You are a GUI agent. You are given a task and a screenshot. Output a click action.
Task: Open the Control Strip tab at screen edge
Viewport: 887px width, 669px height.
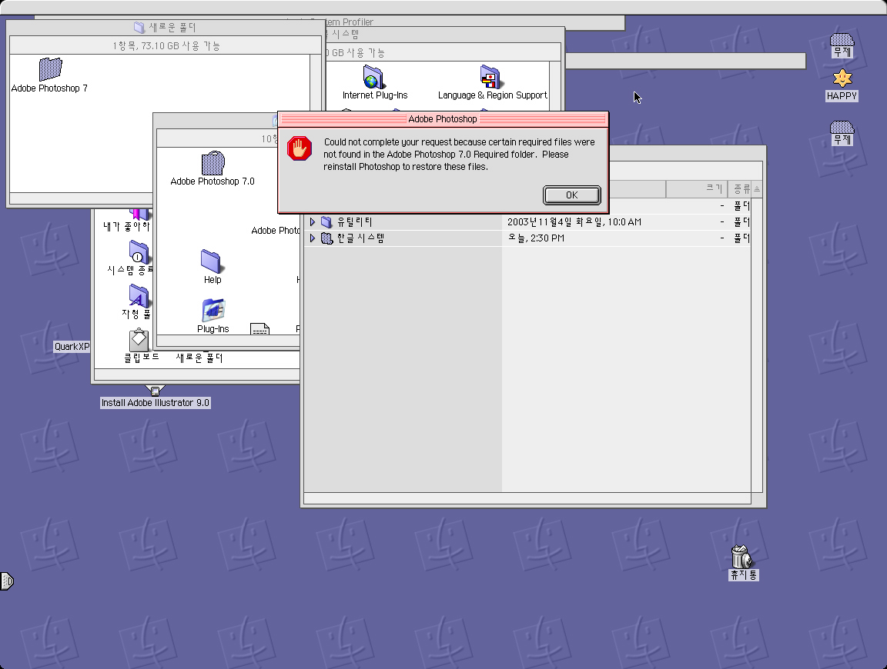click(5, 581)
